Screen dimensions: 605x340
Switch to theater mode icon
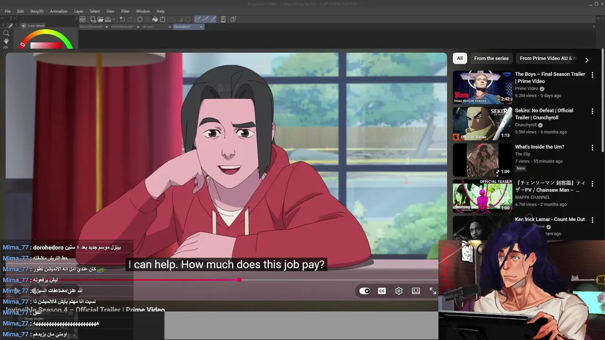click(416, 291)
